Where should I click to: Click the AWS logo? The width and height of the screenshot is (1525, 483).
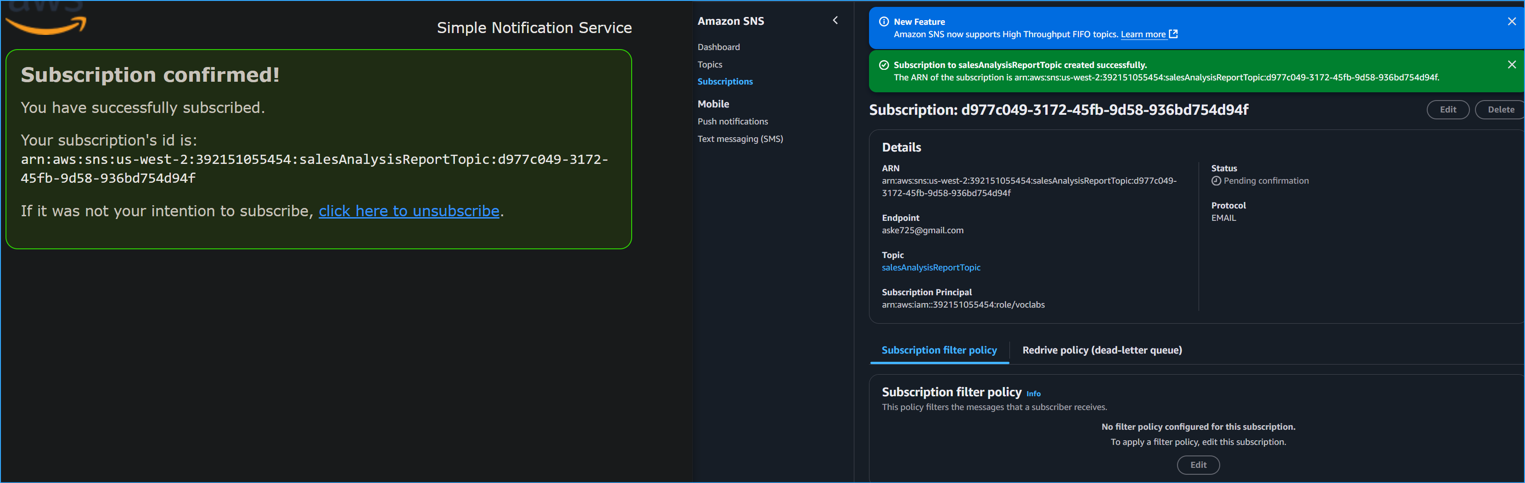[x=46, y=20]
